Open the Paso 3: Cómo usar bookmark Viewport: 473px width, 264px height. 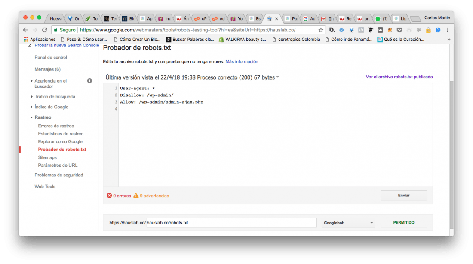pyautogui.click(x=84, y=39)
